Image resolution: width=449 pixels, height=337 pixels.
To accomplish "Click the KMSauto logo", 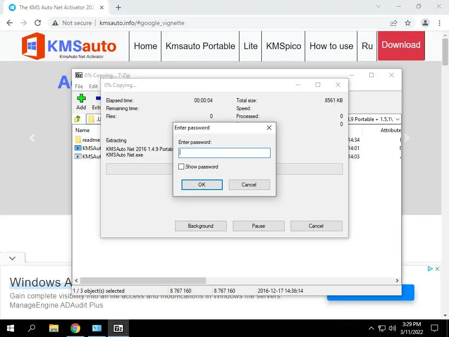I will coord(69,46).
